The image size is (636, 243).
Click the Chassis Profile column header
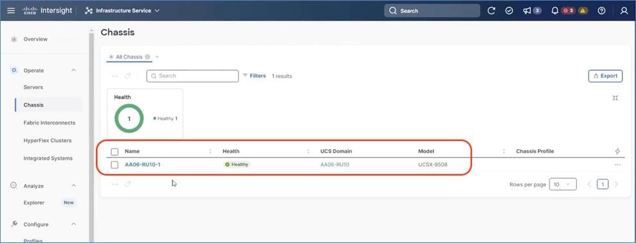click(x=535, y=151)
